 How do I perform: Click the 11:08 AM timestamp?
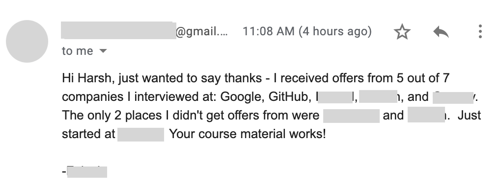pos(268,31)
